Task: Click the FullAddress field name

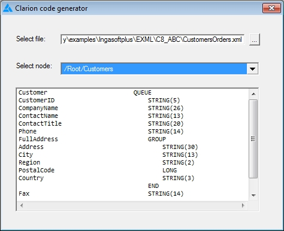Action: click(x=38, y=139)
